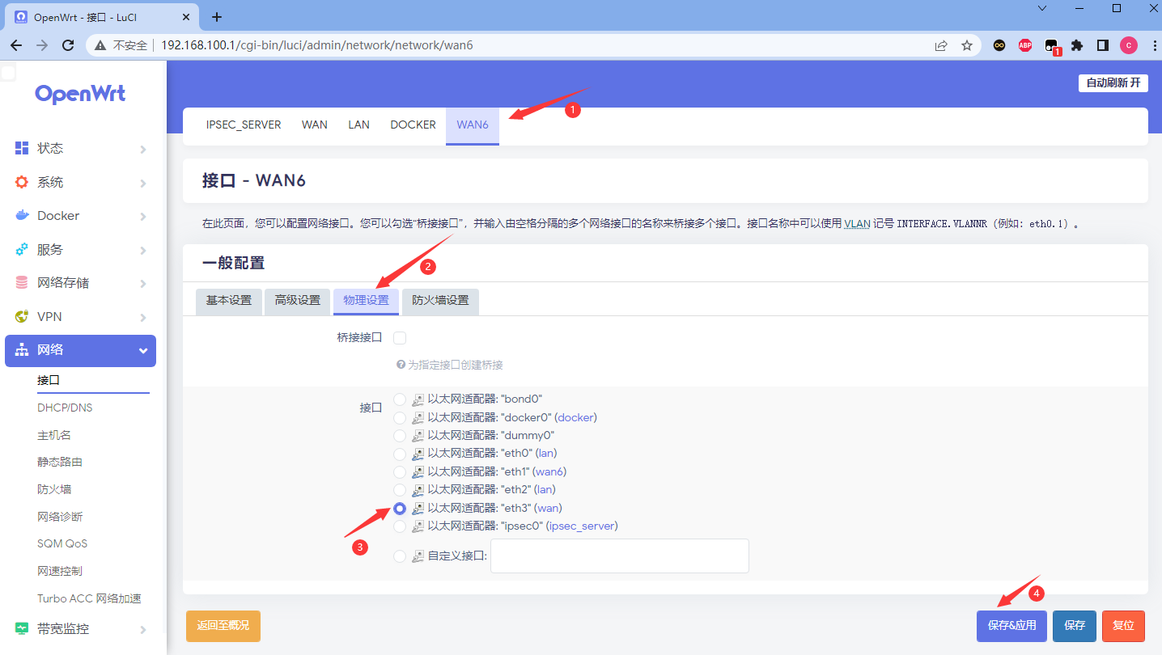Click the 返回至概况 button
The height and width of the screenshot is (655, 1162).
click(223, 626)
